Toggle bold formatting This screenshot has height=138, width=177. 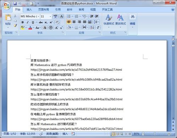(23, 22)
